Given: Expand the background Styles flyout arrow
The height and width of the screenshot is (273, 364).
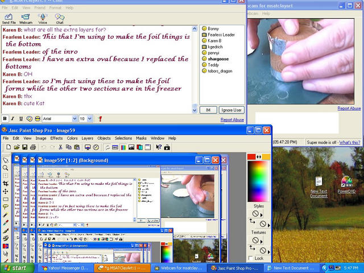Looking at the screenshot, I should coord(269,225).
